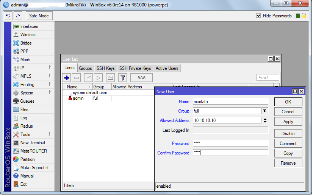The height and width of the screenshot is (196, 313).
Task: Open the Partition section
Action: point(33,159)
